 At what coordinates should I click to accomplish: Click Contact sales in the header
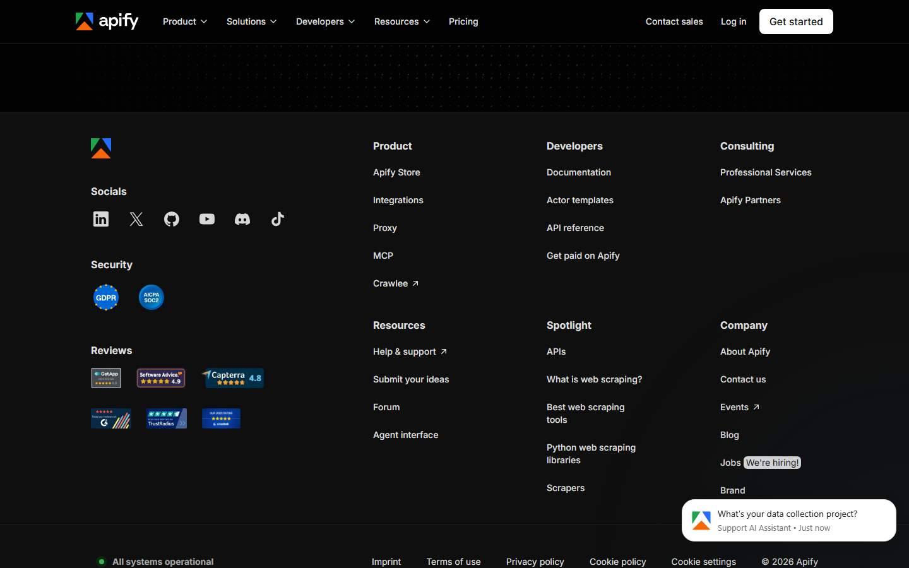point(674,21)
